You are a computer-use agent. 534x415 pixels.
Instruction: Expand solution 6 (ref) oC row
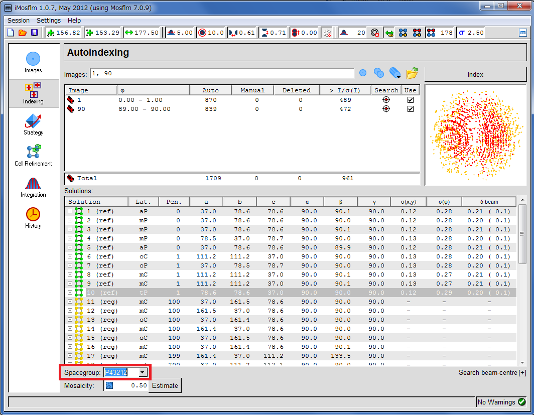click(70, 256)
